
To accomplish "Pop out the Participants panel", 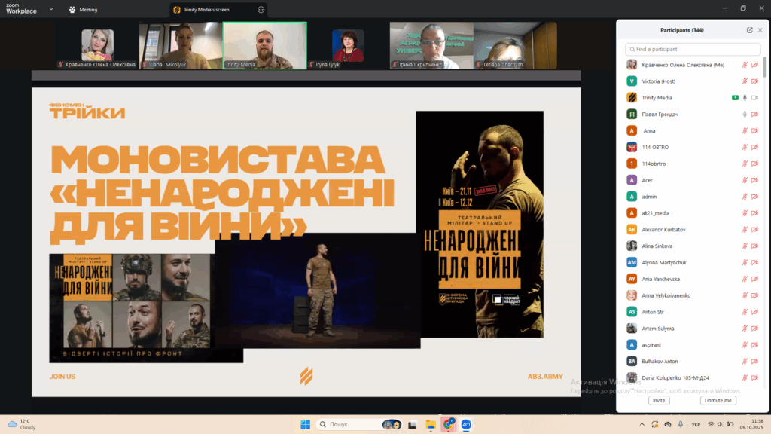I will (749, 30).
